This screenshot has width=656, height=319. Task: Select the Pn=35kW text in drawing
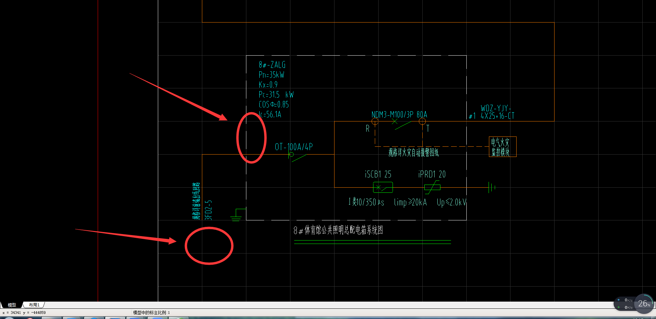(271, 75)
